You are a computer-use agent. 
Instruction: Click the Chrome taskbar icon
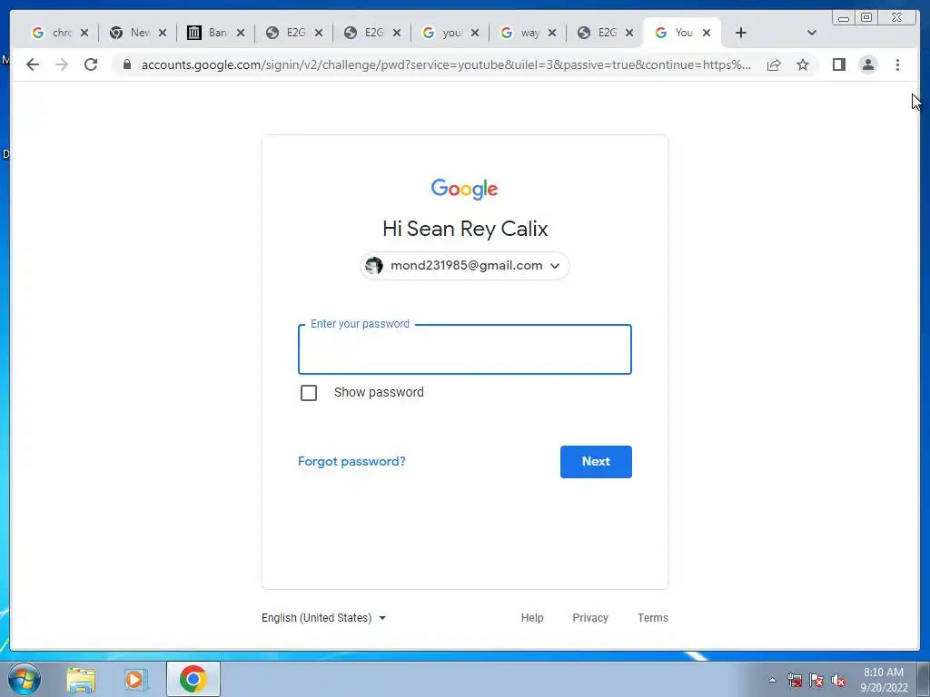(x=193, y=679)
